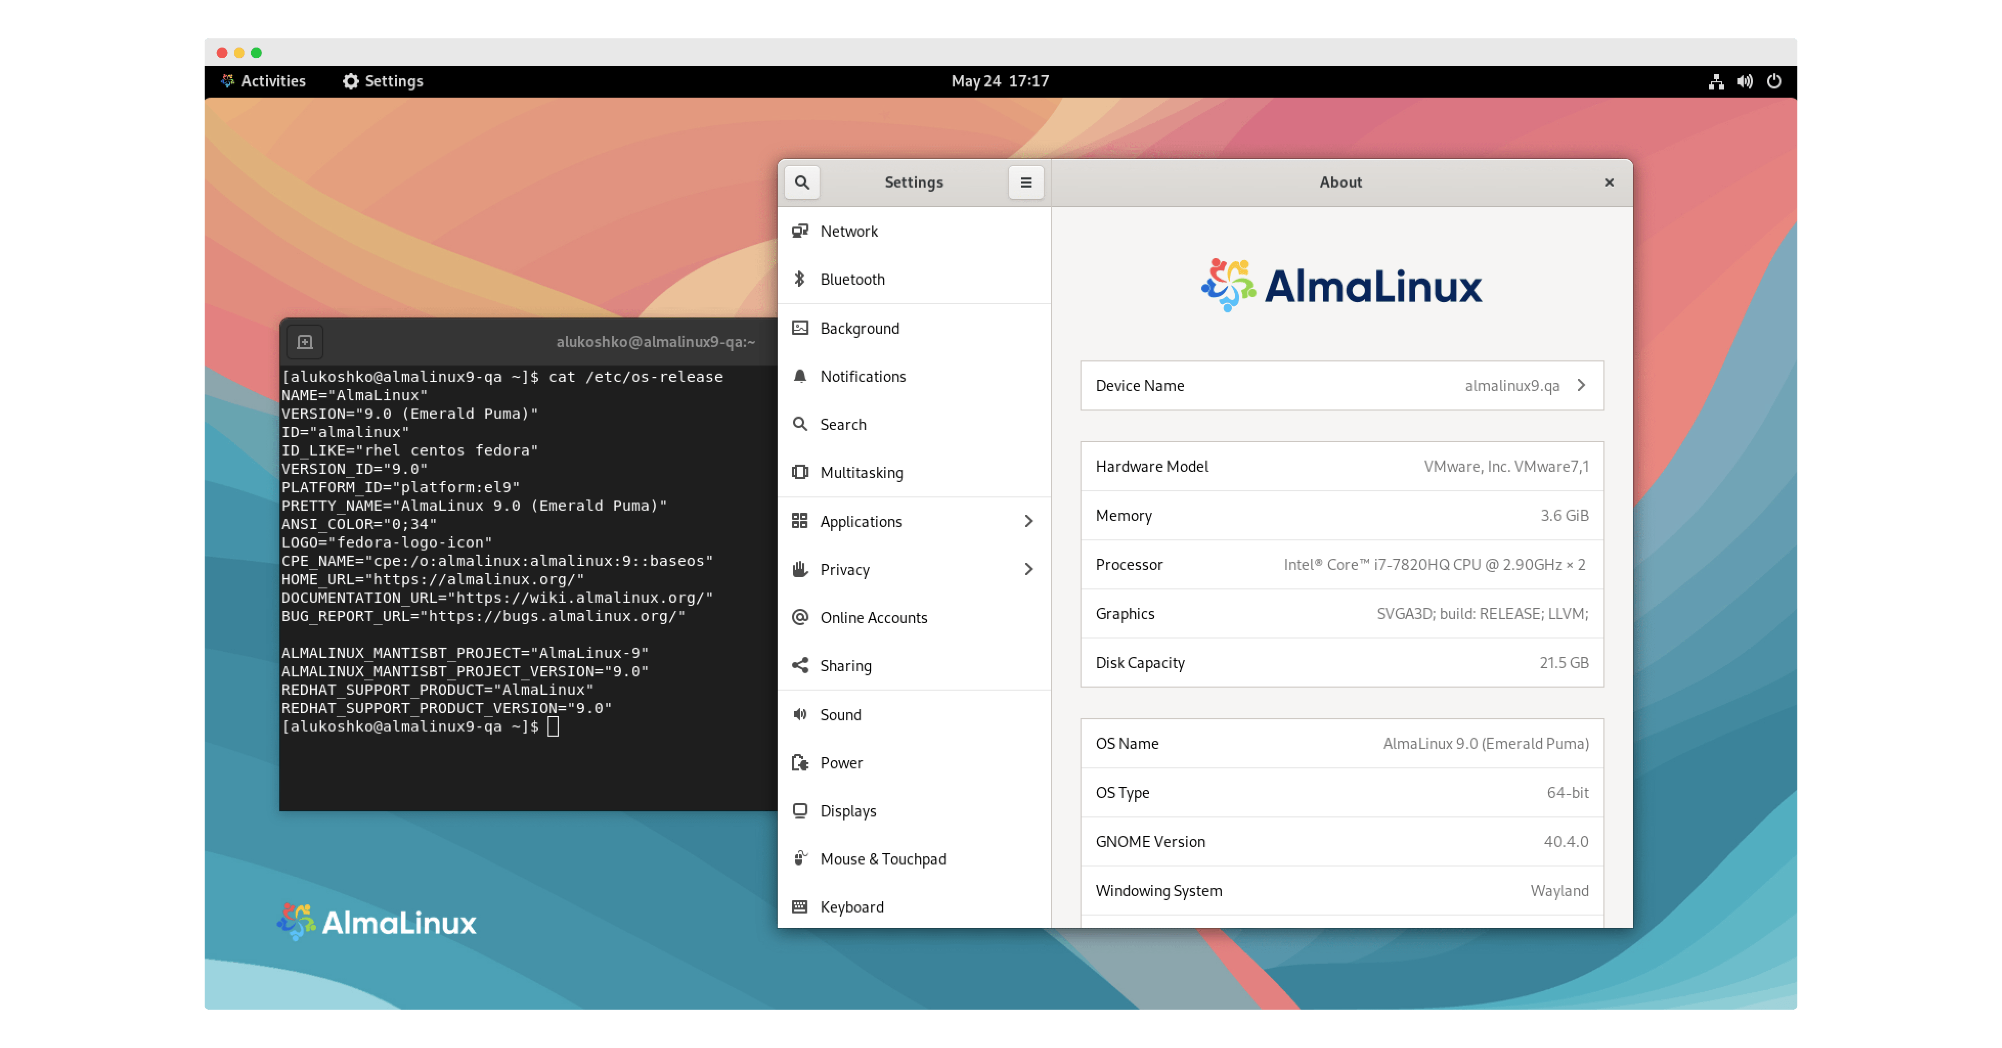The image size is (2002, 1048).
Task: Click the Network icon in sidebar
Action: (800, 231)
